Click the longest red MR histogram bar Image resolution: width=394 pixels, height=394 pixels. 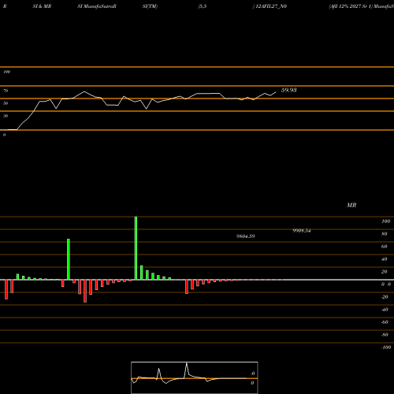click(x=85, y=291)
